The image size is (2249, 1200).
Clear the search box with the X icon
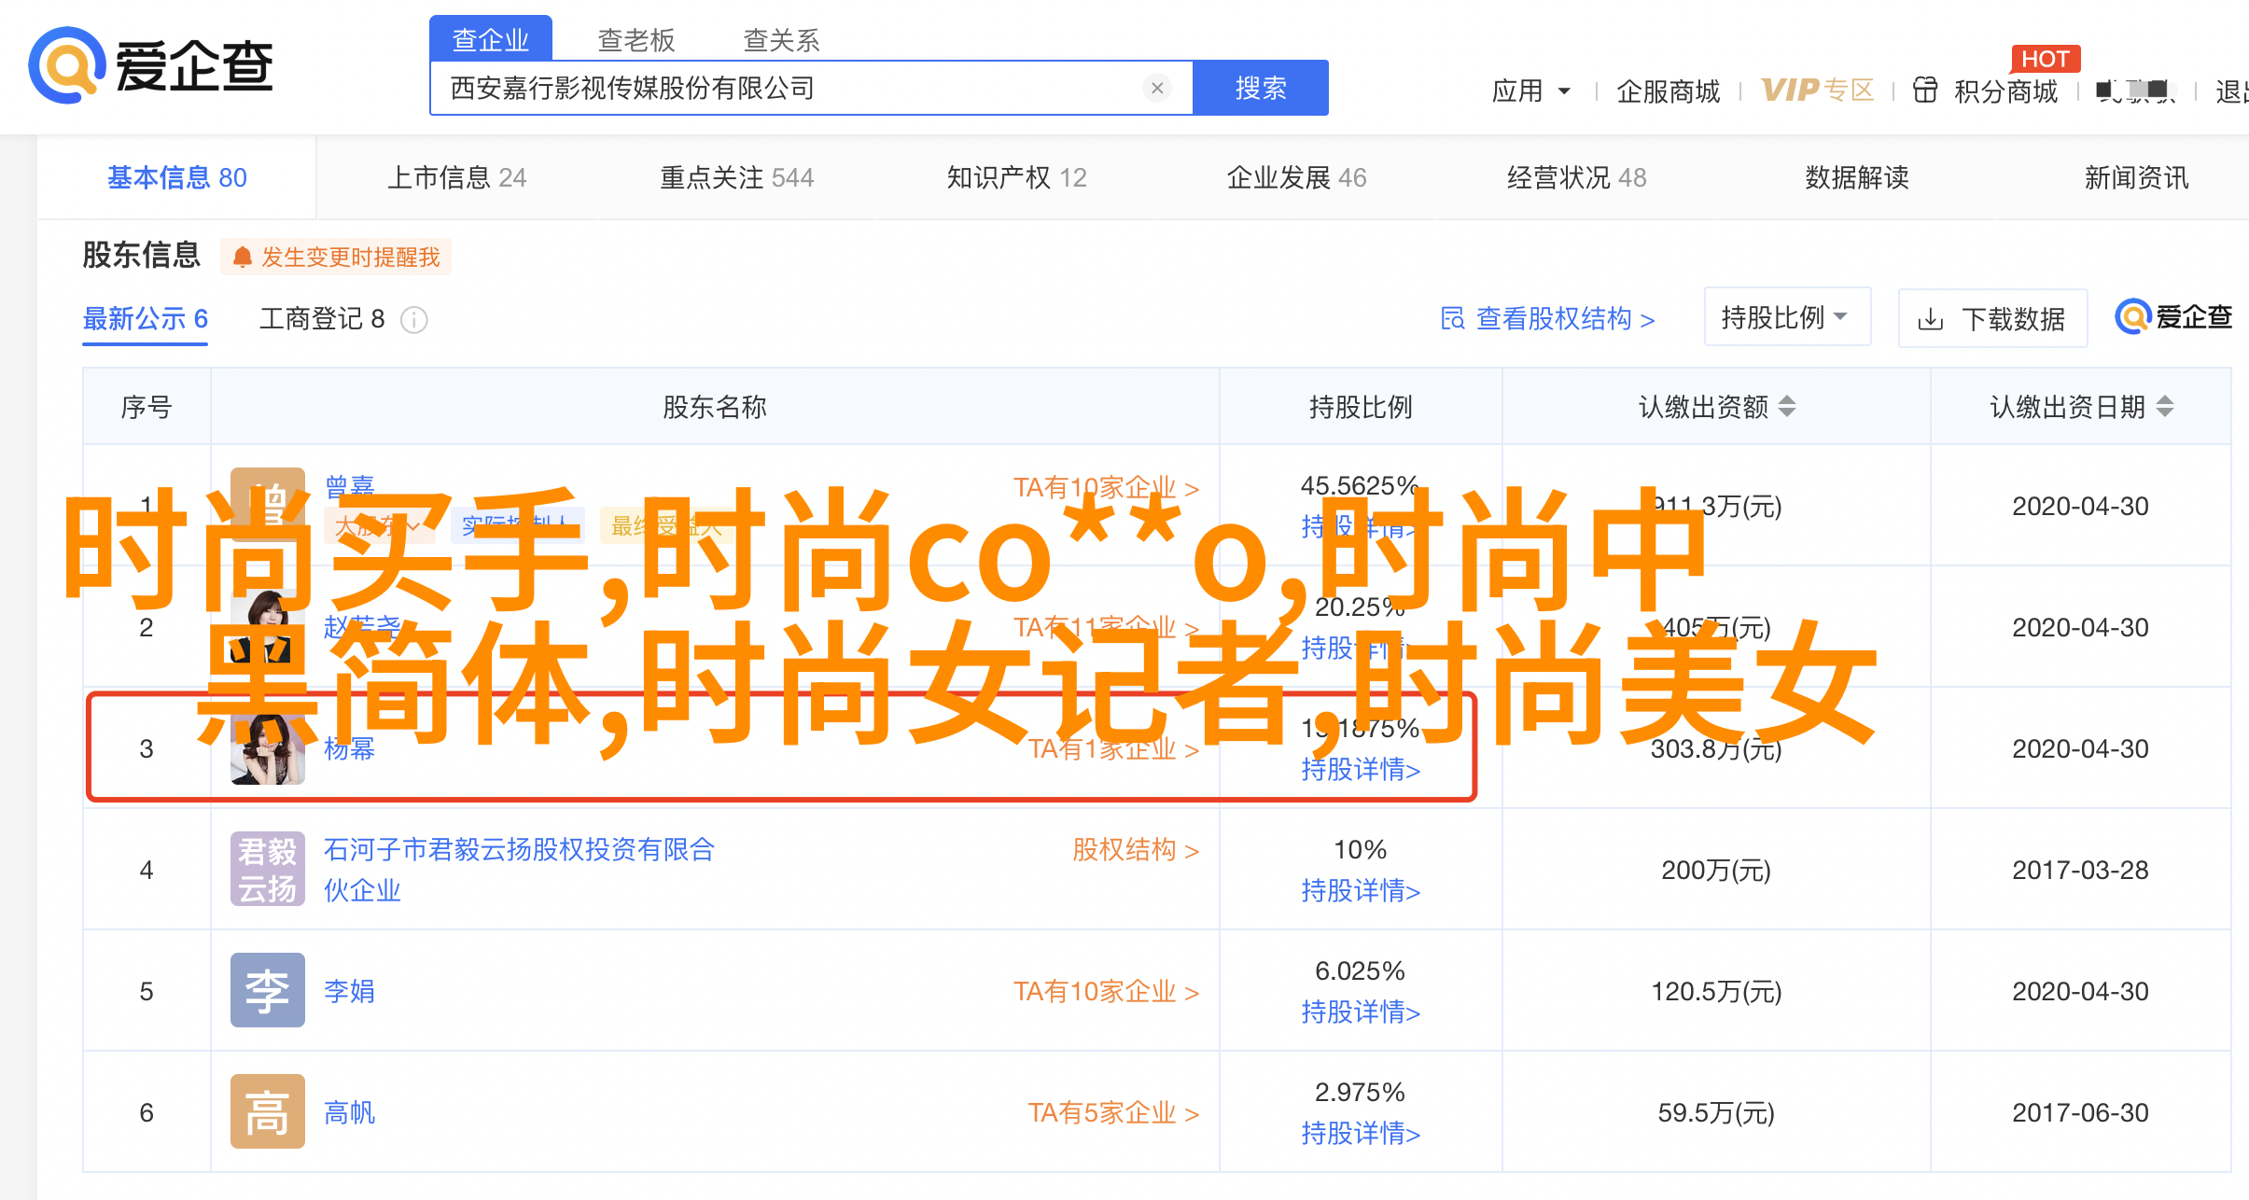click(x=1157, y=88)
